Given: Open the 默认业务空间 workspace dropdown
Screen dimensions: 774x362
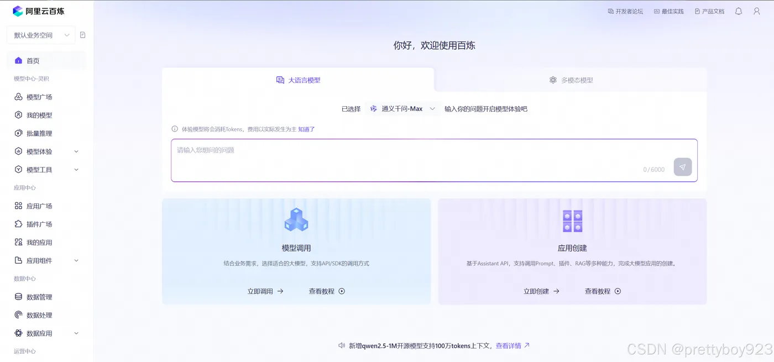Looking at the screenshot, I should pos(41,35).
